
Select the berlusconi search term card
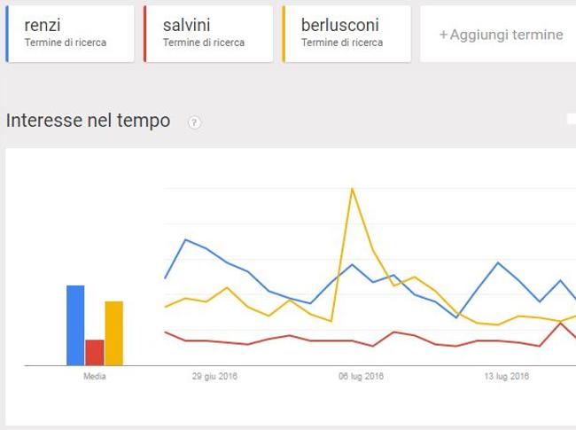[346, 34]
